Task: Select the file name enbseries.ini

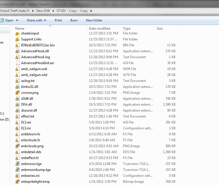Action: [x=30, y=176]
